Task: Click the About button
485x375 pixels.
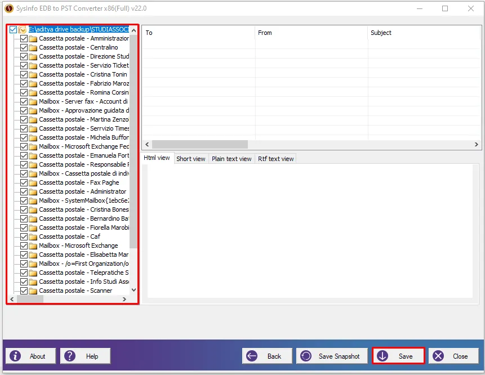Action: tap(30, 356)
